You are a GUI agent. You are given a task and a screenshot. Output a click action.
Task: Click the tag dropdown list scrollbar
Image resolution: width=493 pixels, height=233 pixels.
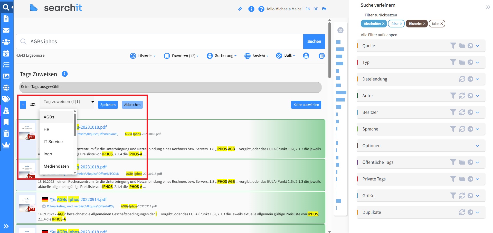click(75, 125)
